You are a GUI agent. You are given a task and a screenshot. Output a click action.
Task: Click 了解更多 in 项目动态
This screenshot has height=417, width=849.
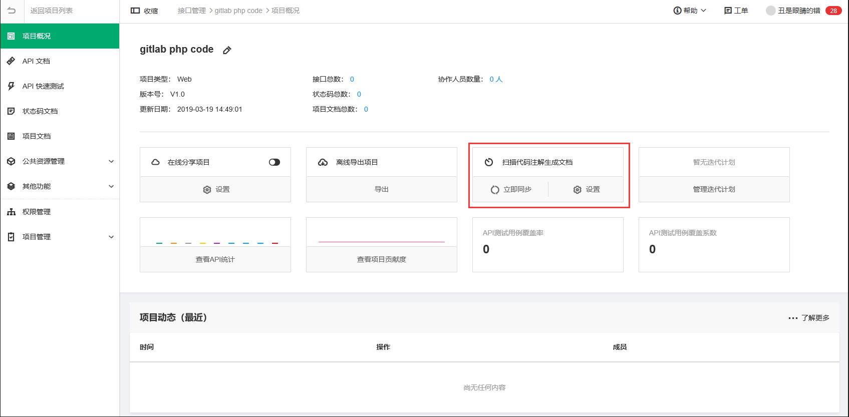809,318
